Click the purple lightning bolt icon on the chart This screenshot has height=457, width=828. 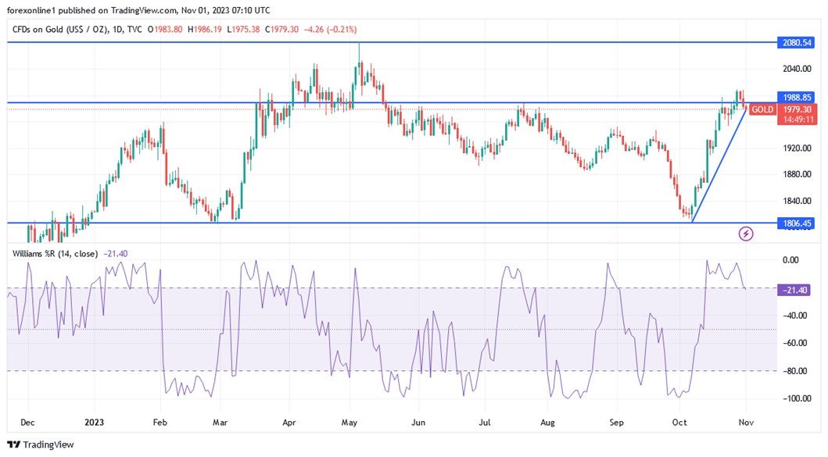(745, 233)
